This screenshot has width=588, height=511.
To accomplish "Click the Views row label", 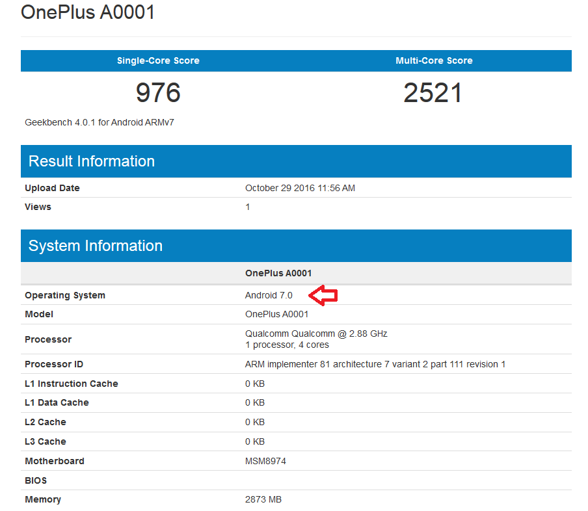I will click(x=38, y=207).
